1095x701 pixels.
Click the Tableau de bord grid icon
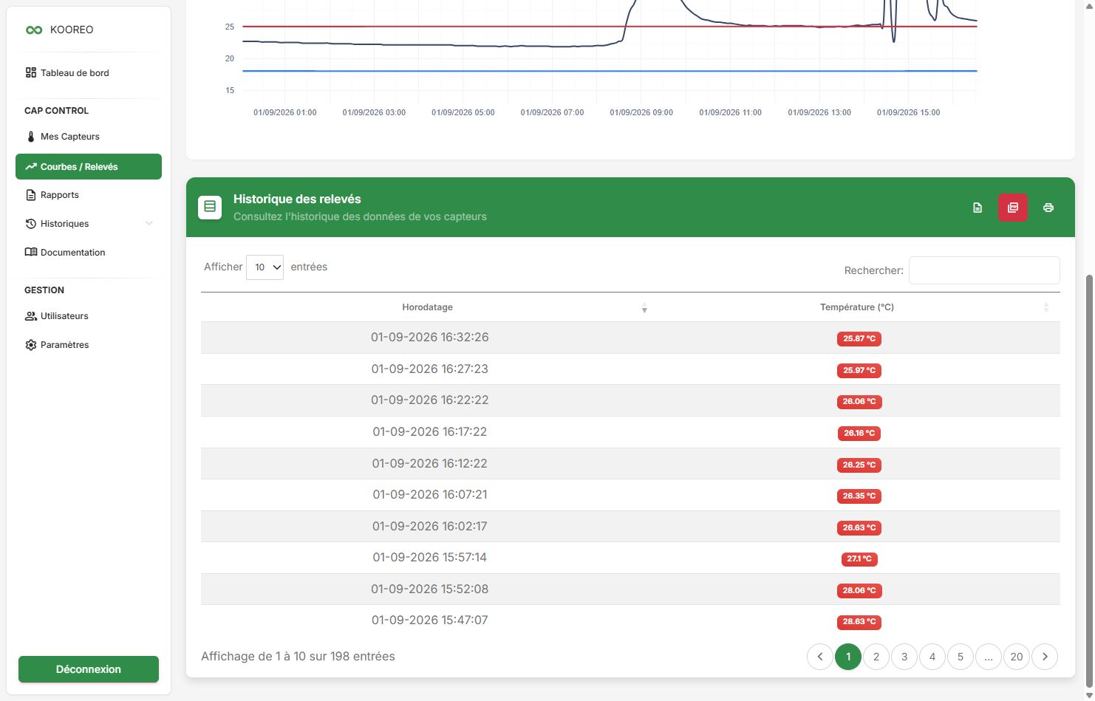[31, 72]
